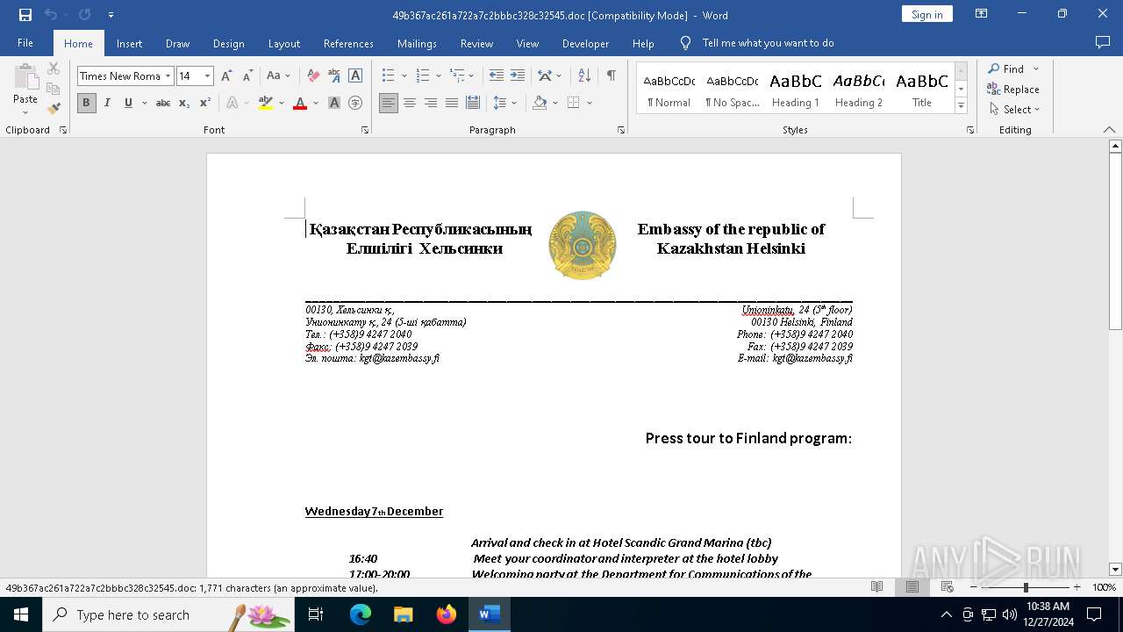Open File Explorer from the taskbar

(404, 614)
